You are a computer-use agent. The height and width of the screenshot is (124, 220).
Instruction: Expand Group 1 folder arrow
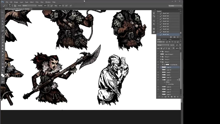tap(161, 57)
